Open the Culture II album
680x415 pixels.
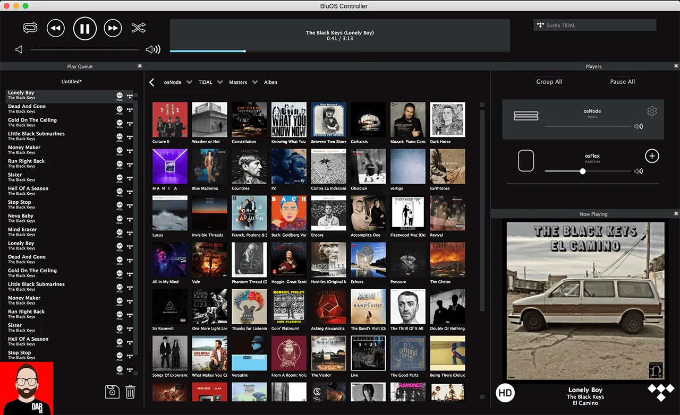170,120
